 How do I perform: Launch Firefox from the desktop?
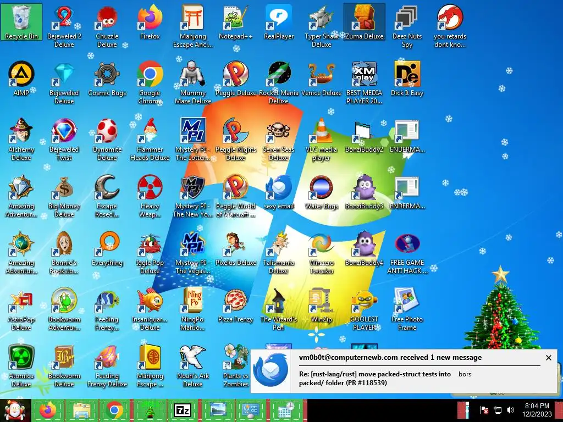coord(150,22)
